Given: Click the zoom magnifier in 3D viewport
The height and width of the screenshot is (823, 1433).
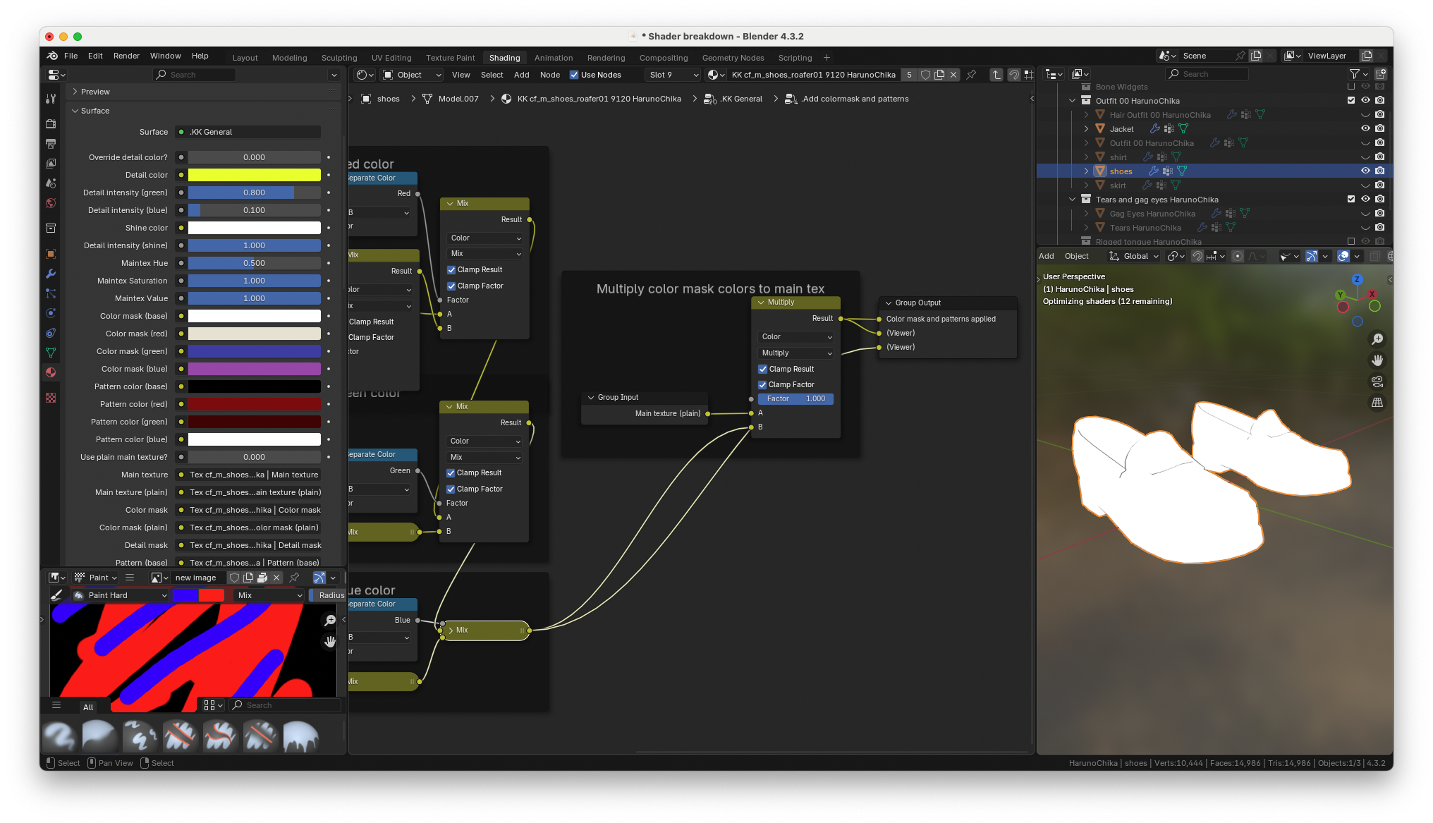Looking at the screenshot, I should [1377, 339].
